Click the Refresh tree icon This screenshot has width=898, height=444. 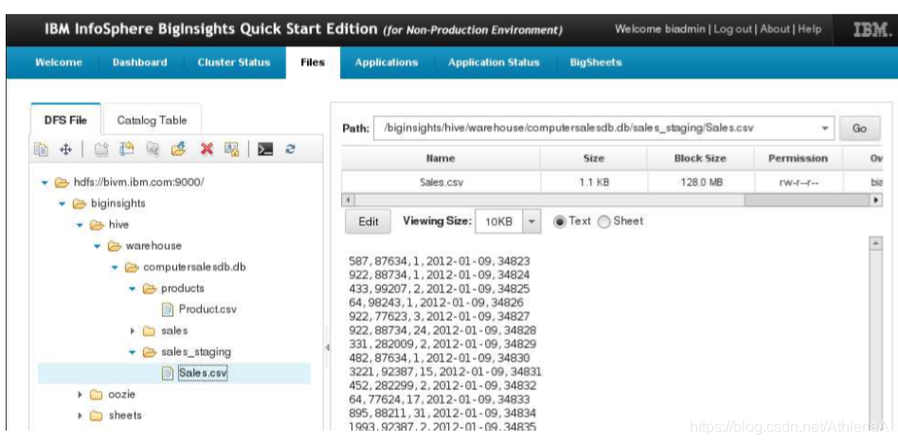[x=291, y=150]
